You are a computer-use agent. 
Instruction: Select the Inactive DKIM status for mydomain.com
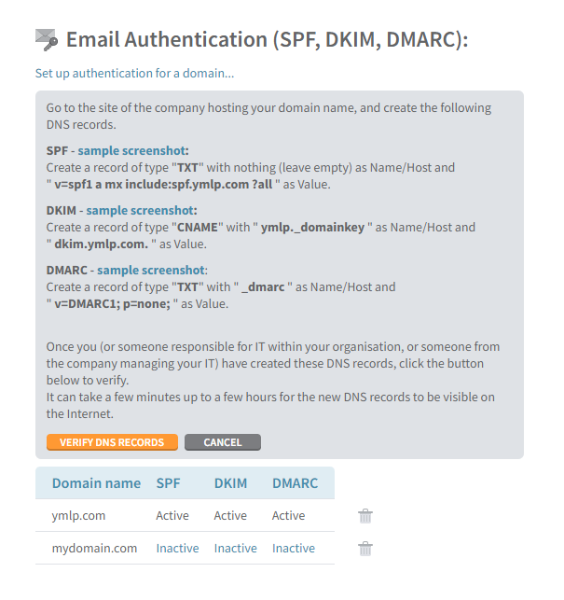coord(236,549)
